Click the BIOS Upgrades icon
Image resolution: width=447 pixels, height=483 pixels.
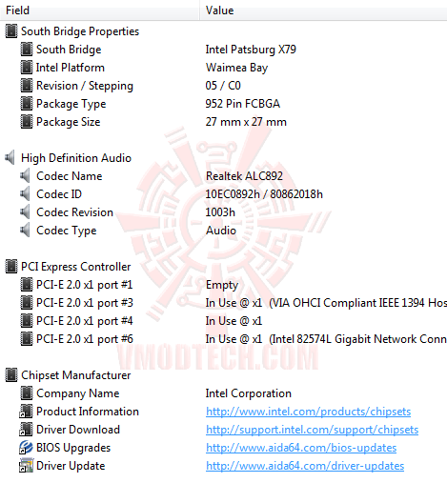tap(26, 448)
